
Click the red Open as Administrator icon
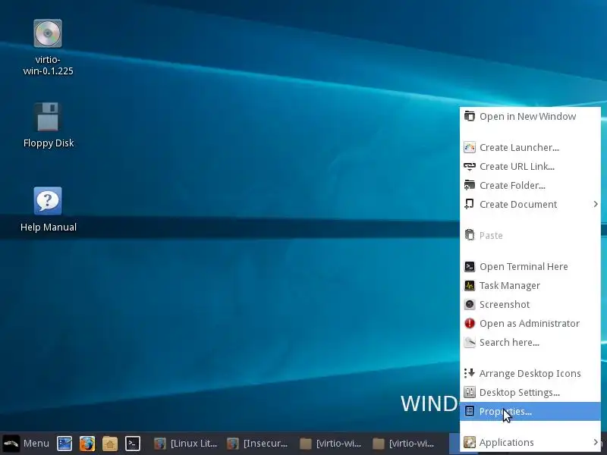pyautogui.click(x=470, y=324)
